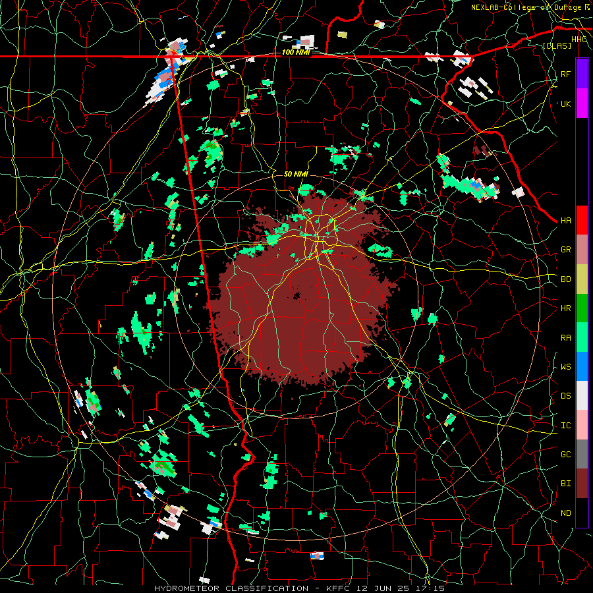Click the 100 NMI range ring label
Screen dimensions: 593x593
coord(296,52)
